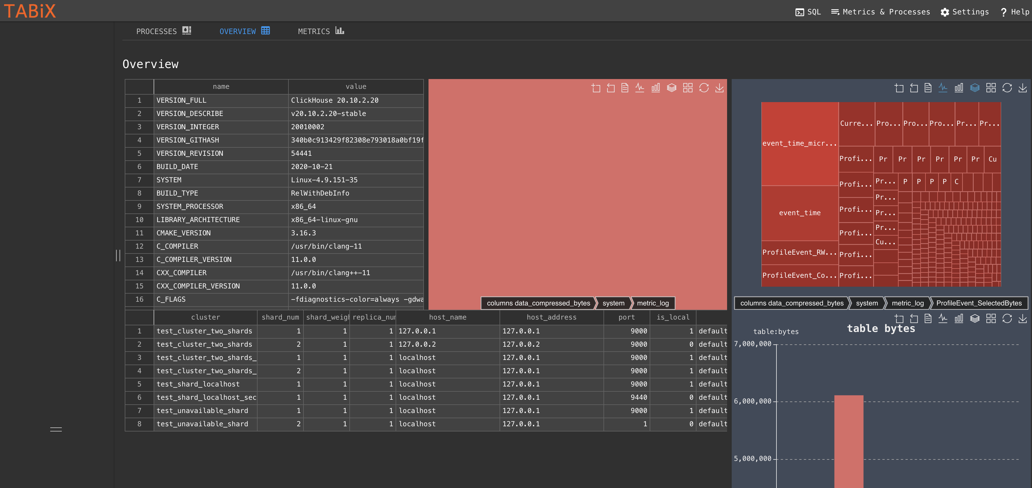Click the sidebar vertical resize handle
1032x488 pixels.
click(118, 255)
